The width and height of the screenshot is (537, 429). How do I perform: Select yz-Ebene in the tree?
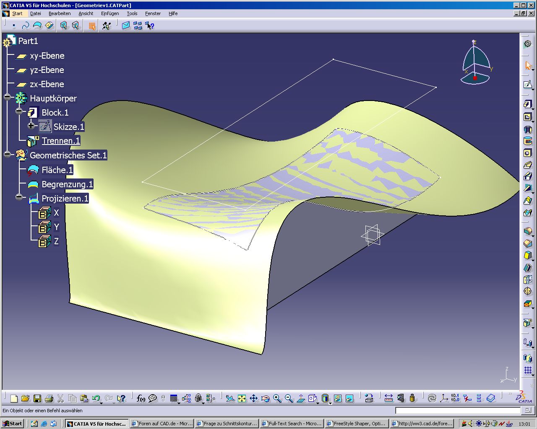coord(47,70)
